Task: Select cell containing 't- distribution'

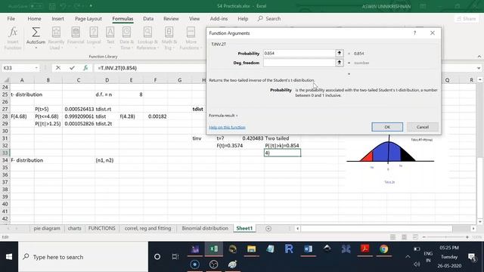Action: click(22, 94)
